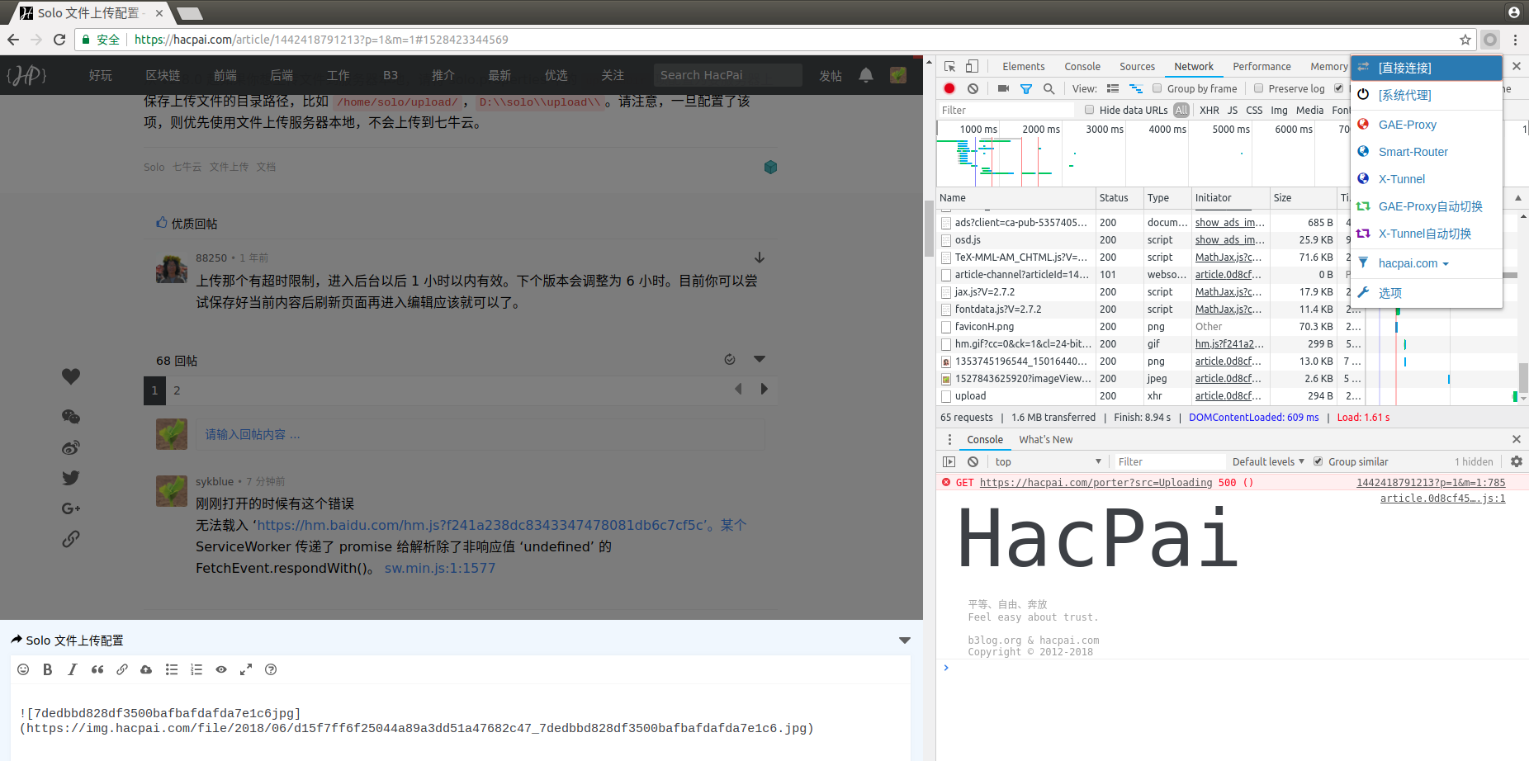Expand the hacpai.com proxy dropdown
Image resolution: width=1529 pixels, height=761 pixels.
(x=1413, y=263)
